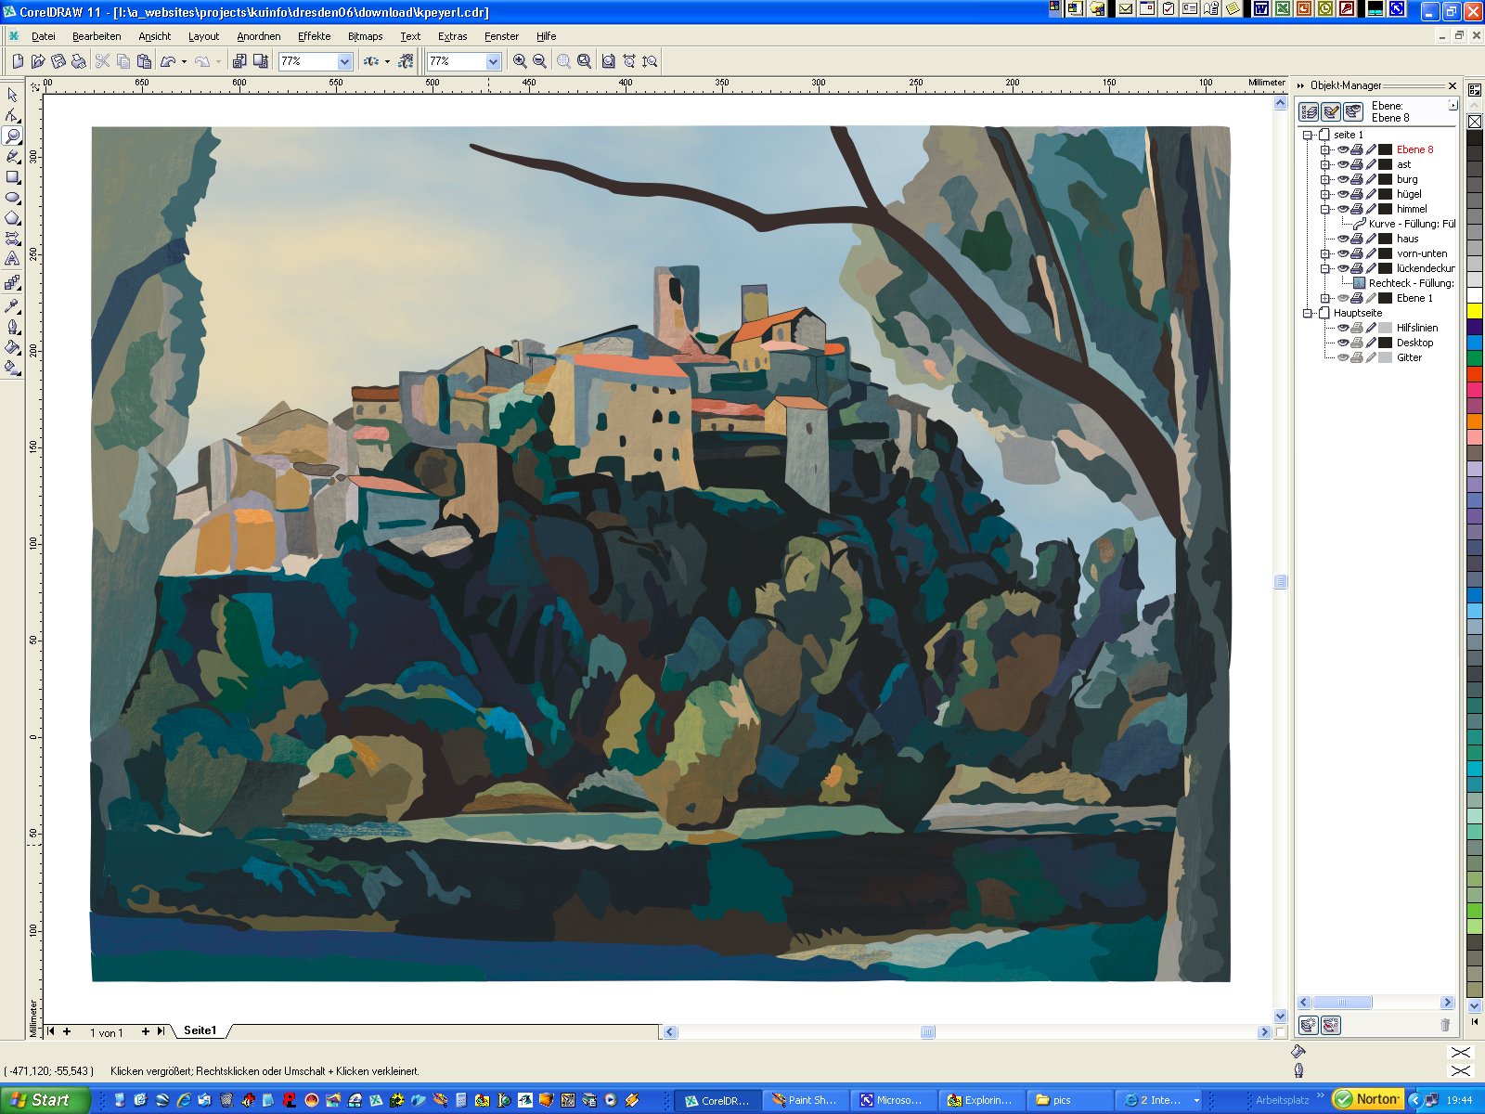Toggle eye icon of Hilfslinien layer
The height and width of the screenshot is (1114, 1485).
tap(1343, 328)
